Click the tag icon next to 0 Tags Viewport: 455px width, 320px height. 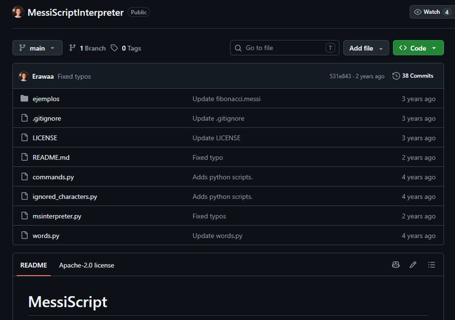114,48
